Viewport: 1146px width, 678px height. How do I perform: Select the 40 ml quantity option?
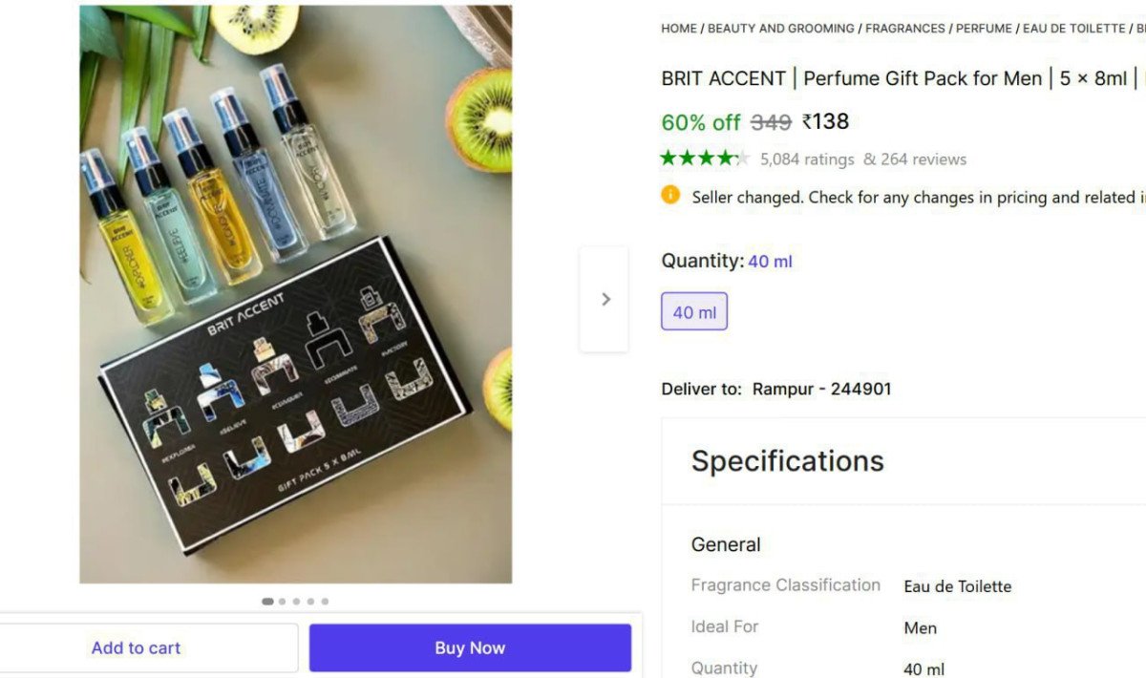click(694, 311)
